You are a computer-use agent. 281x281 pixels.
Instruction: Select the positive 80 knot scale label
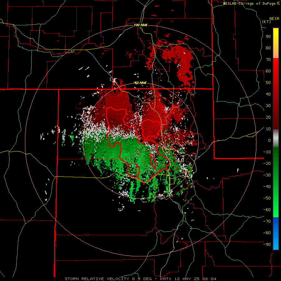point(268,48)
